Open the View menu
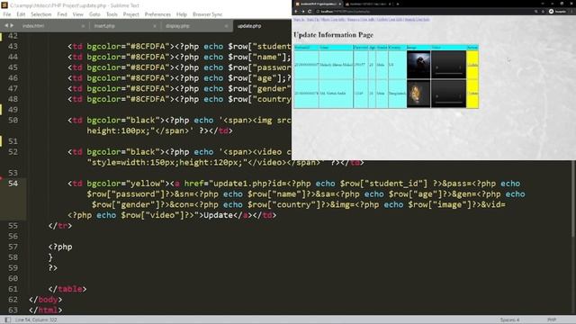Viewport: 576px width, 324px height. click(78, 14)
